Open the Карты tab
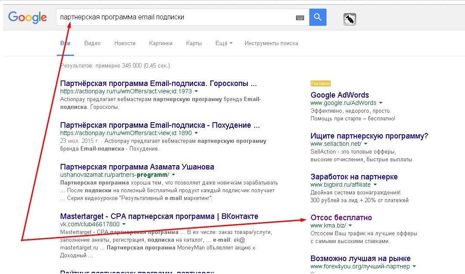465x274 pixels. [194, 43]
